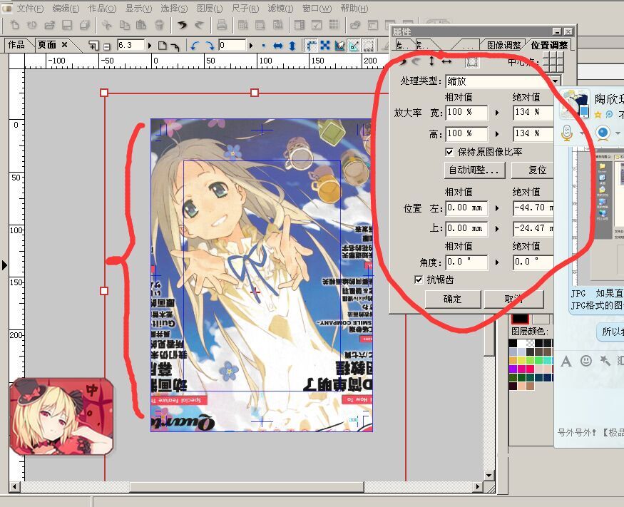Image resolution: width=624 pixels, height=507 pixels.
Task: Click arrow next to height 100% field
Action: 497,134
